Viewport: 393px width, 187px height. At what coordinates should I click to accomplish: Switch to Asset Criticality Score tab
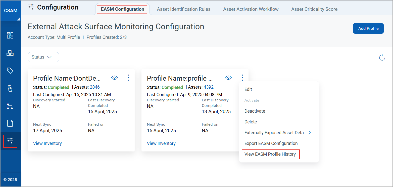click(314, 9)
